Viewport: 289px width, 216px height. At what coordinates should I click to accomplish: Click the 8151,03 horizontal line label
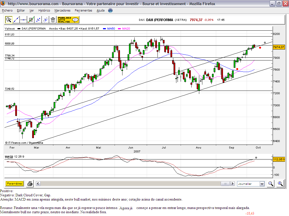click(10, 35)
